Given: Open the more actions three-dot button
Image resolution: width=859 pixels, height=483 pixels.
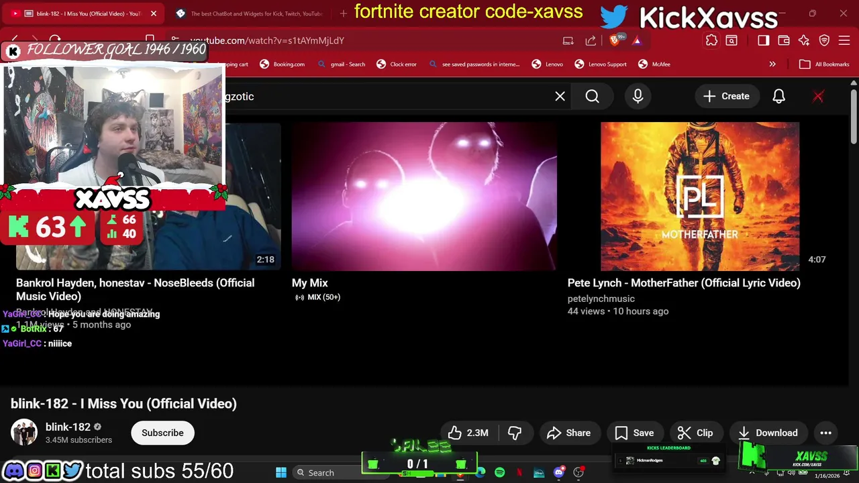Looking at the screenshot, I should pyautogui.click(x=825, y=433).
